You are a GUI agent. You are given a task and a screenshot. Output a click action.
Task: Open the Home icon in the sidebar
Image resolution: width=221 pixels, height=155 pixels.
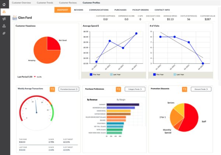(x=4, y=4)
